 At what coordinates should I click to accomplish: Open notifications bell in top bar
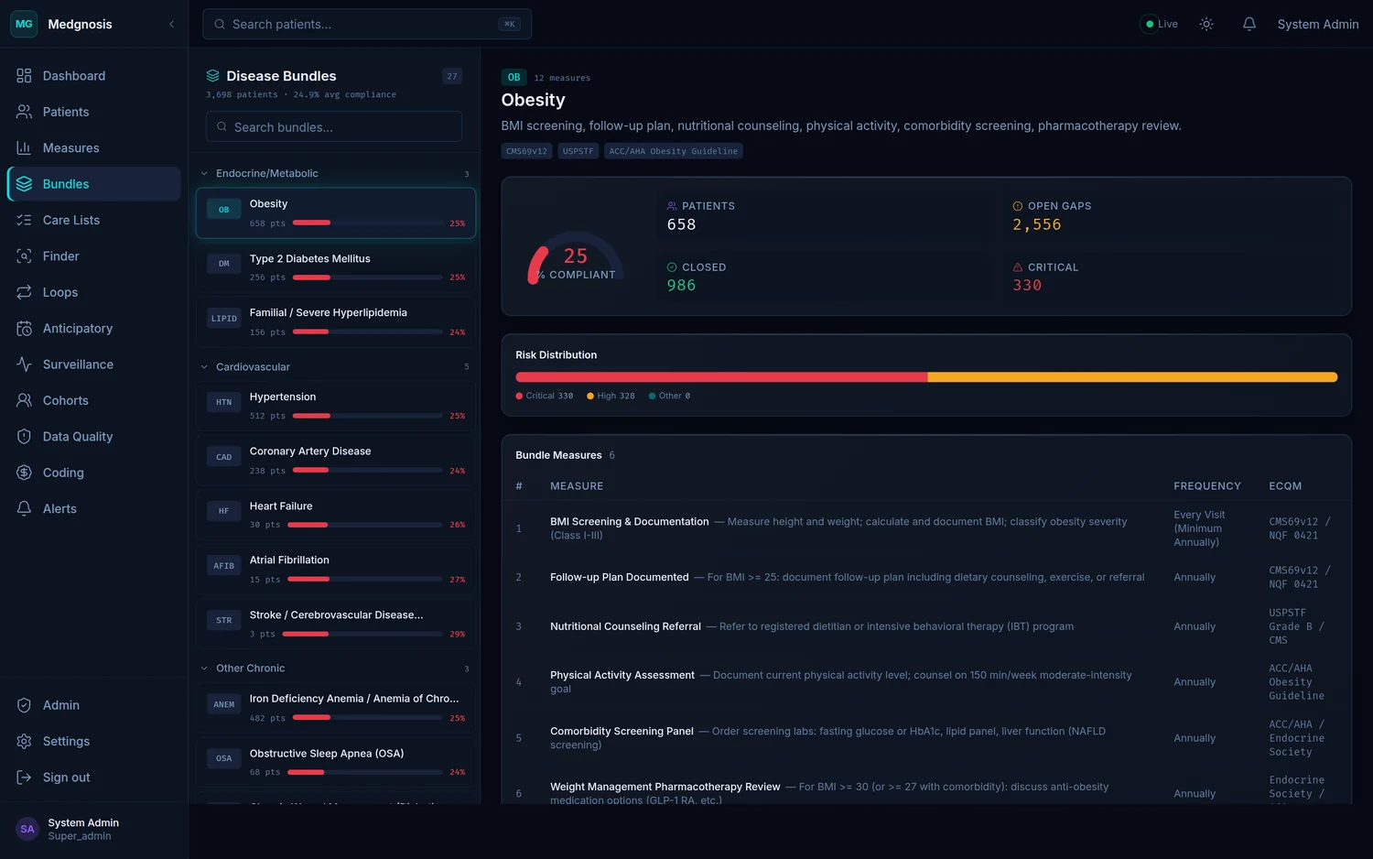tap(1249, 24)
